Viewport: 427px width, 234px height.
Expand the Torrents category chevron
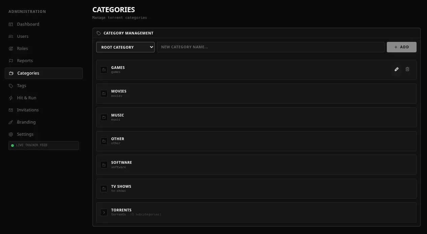pos(104,212)
